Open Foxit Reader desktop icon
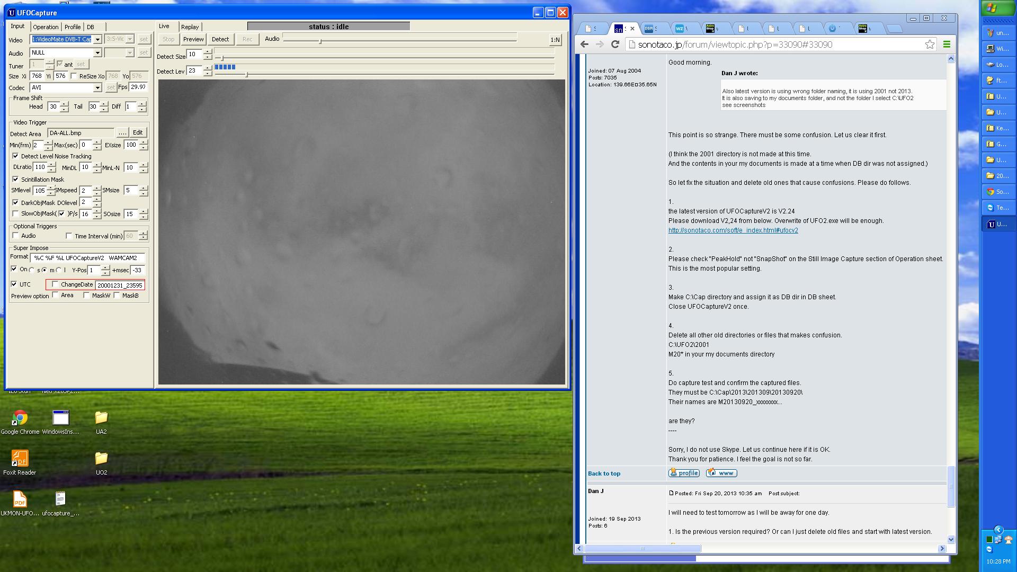 [x=20, y=459]
